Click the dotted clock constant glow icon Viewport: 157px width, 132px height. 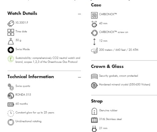(11, 113)
